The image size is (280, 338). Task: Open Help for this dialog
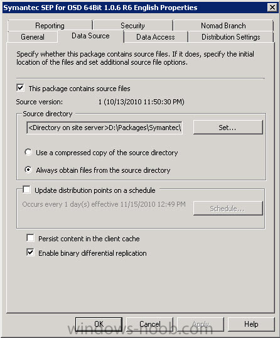251,324
